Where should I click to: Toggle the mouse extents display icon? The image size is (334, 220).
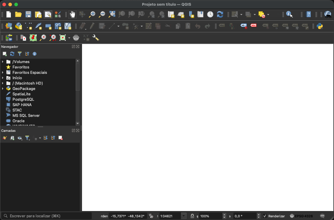[x=151, y=216]
